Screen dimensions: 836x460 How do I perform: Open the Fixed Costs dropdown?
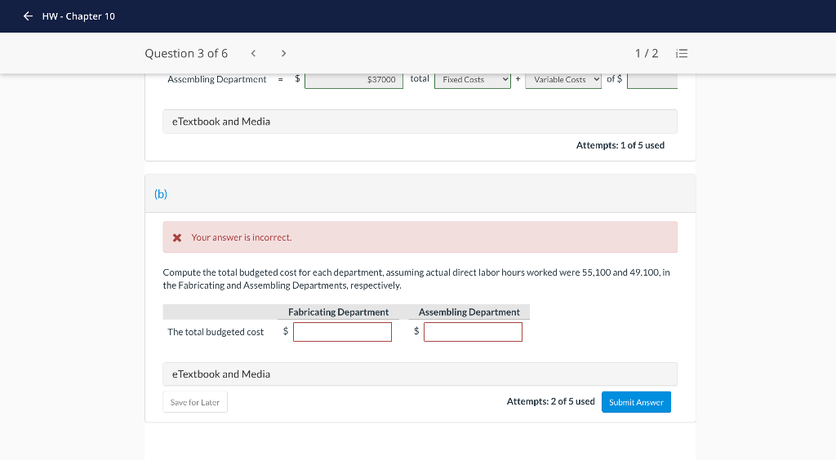pyautogui.click(x=473, y=79)
